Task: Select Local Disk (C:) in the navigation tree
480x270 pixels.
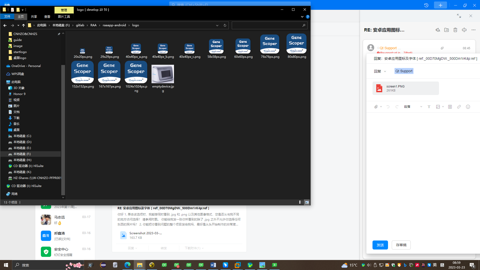Action: click(22, 136)
